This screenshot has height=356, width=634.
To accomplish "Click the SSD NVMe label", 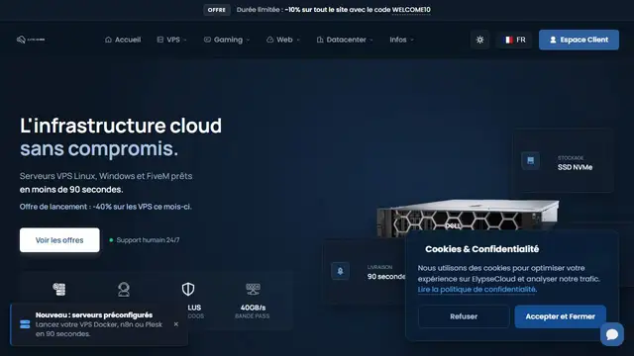I will pyautogui.click(x=575, y=167).
